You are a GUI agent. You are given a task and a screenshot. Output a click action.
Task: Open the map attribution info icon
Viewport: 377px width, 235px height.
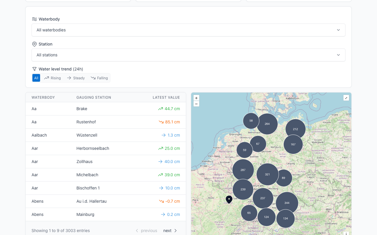pos(346,234)
